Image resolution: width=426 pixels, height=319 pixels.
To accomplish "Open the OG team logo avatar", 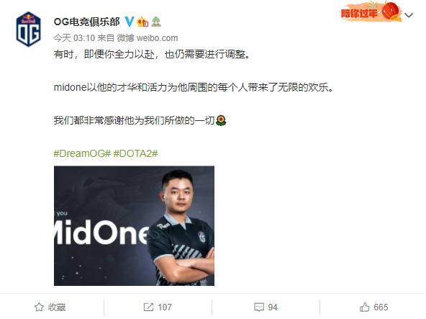I will click(28, 29).
